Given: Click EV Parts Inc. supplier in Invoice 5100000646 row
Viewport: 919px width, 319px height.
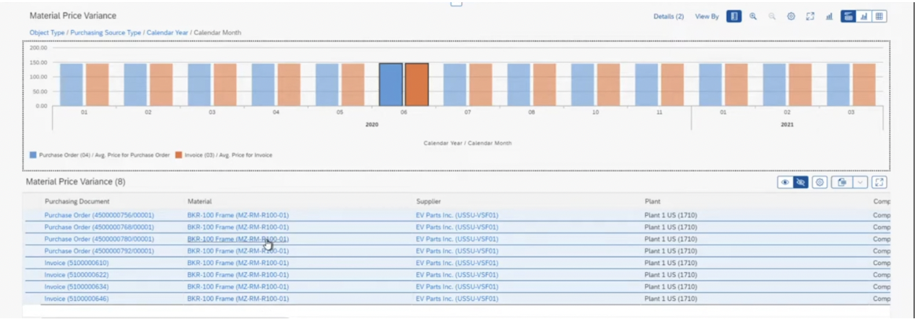Looking at the screenshot, I should pos(457,299).
